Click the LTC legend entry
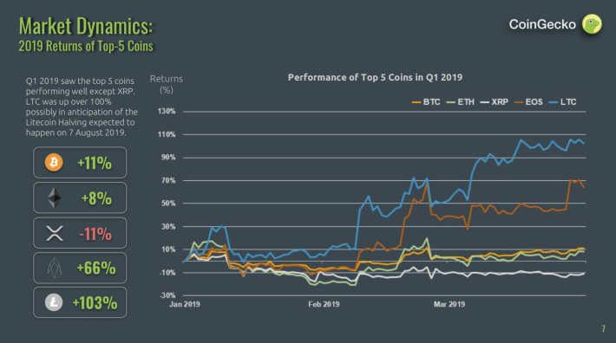This screenshot has width=616, height=343. pyautogui.click(x=562, y=102)
